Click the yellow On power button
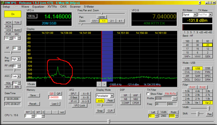Viewport: 217px width, 125px height. 13,14
